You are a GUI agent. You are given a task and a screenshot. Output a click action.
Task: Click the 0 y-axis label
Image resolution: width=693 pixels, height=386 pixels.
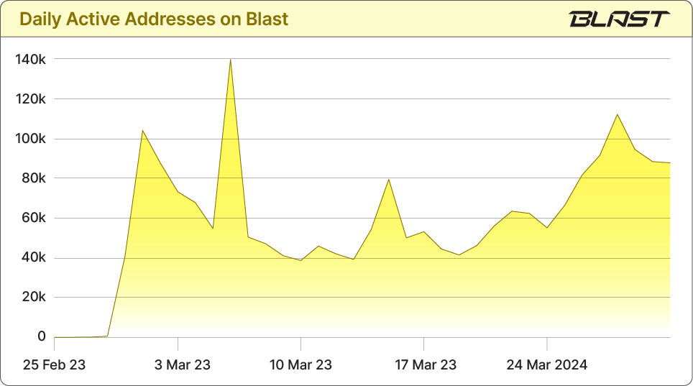[42, 336]
